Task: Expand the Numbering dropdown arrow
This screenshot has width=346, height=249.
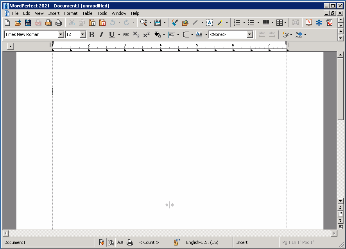Action: click(244, 23)
